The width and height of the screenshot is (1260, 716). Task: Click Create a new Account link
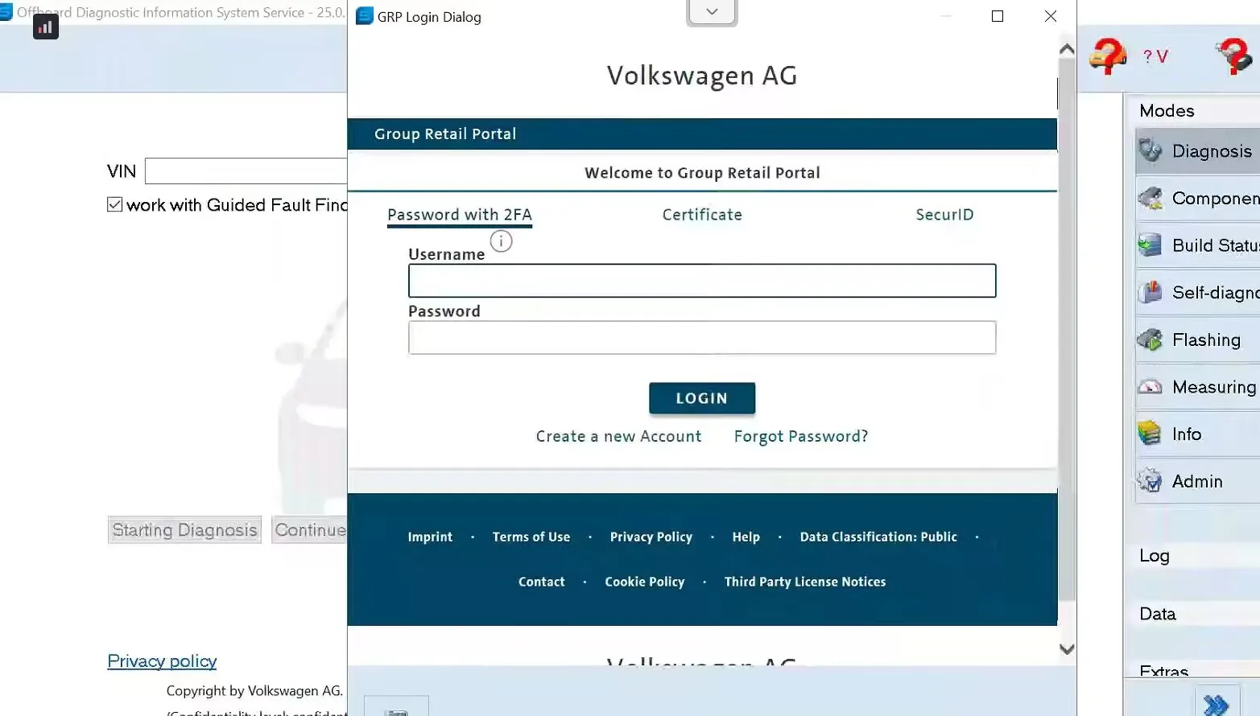[618, 436]
